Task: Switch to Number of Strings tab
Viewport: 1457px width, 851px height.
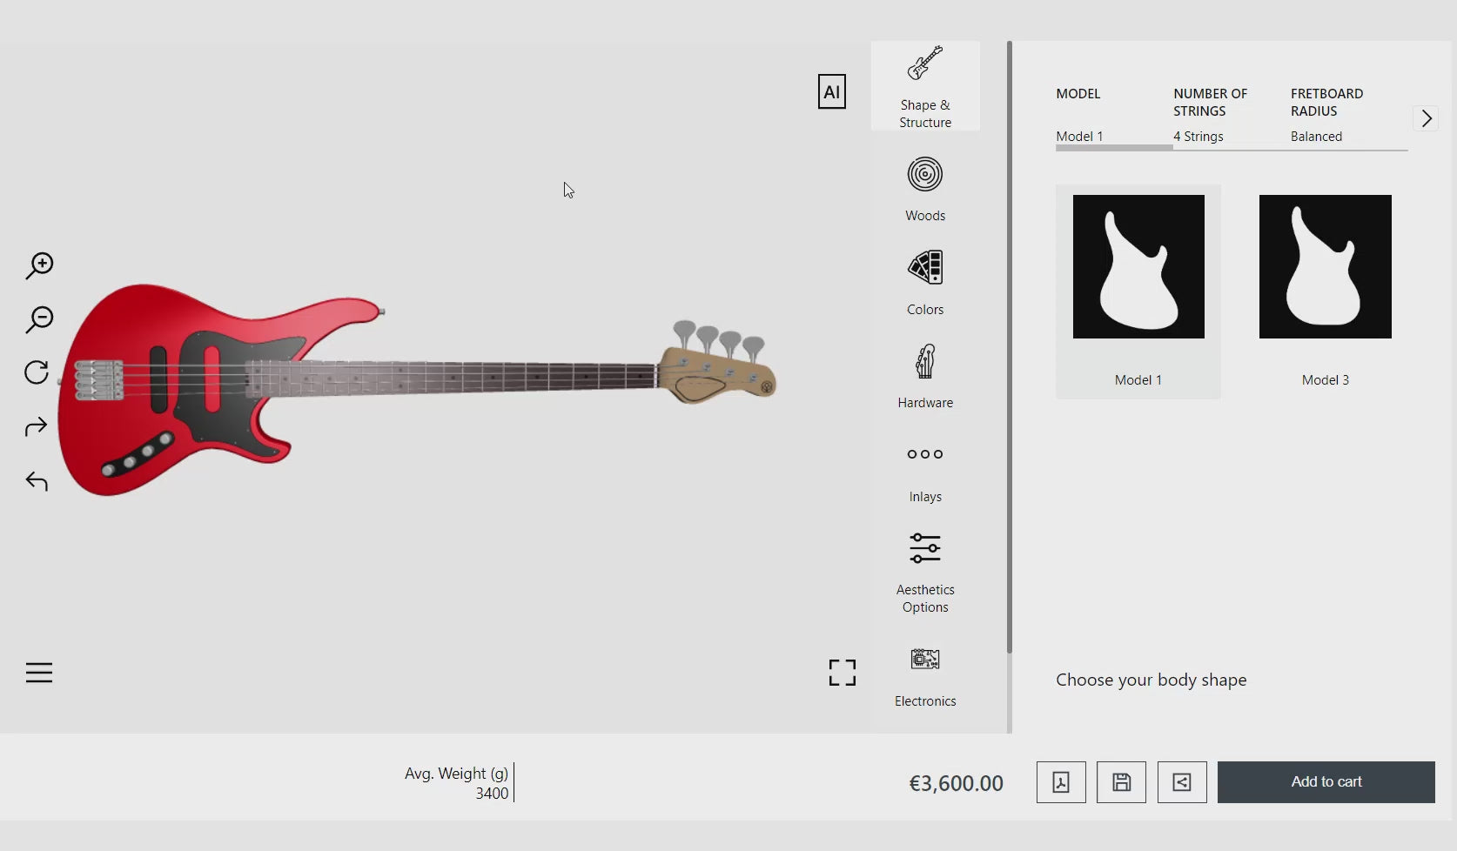Action: click(x=1210, y=114)
